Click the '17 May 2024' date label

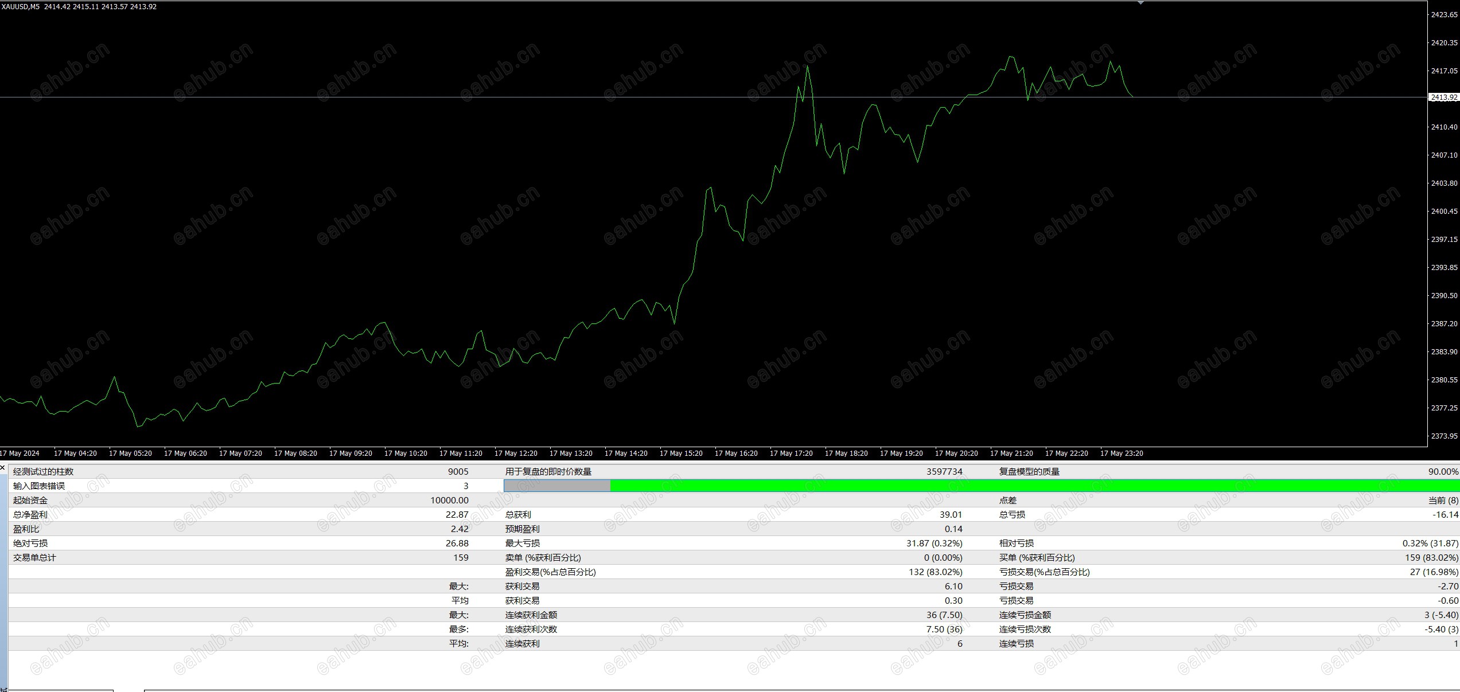[20, 453]
